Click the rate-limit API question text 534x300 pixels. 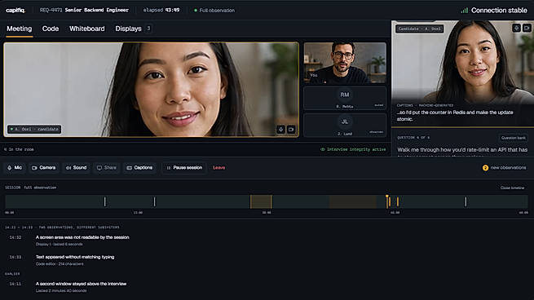pyautogui.click(x=462, y=150)
